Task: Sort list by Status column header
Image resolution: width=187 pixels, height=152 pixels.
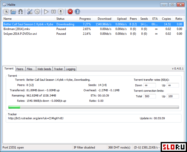Action: point(66,19)
